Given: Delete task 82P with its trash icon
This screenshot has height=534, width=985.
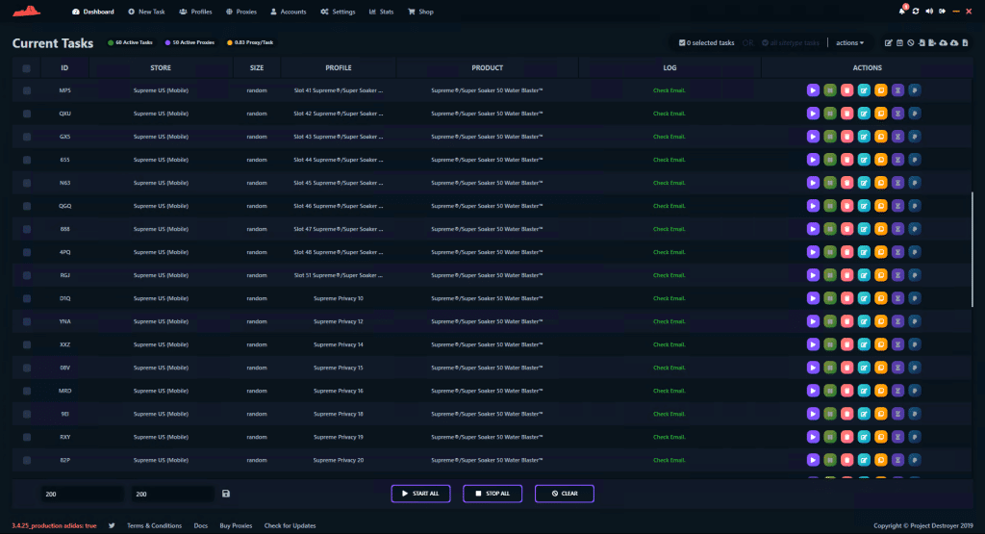Looking at the screenshot, I should [846, 460].
